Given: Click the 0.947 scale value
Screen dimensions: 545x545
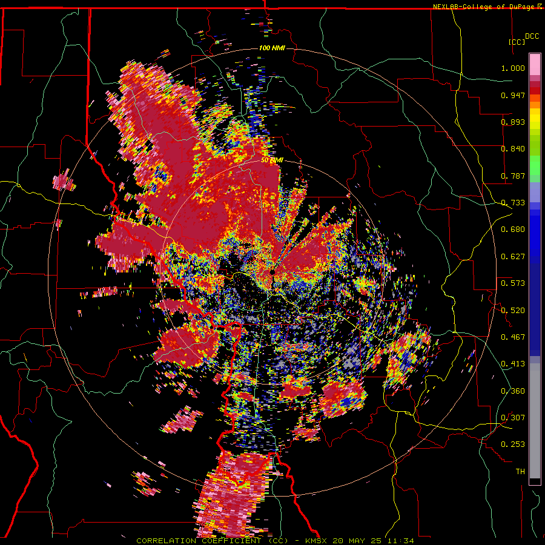Looking at the screenshot, I should pos(513,95).
